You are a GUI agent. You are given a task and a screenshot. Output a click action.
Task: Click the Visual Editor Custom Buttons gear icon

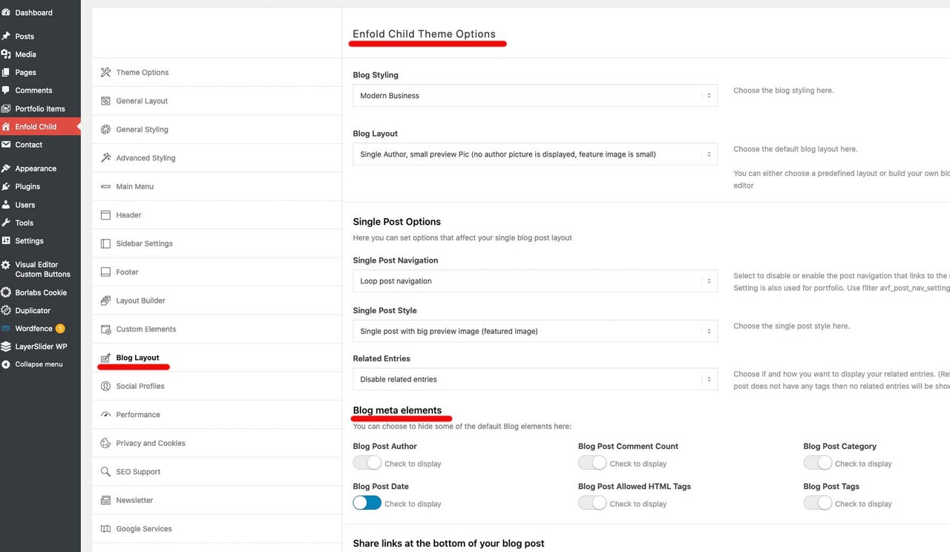[x=6, y=265]
